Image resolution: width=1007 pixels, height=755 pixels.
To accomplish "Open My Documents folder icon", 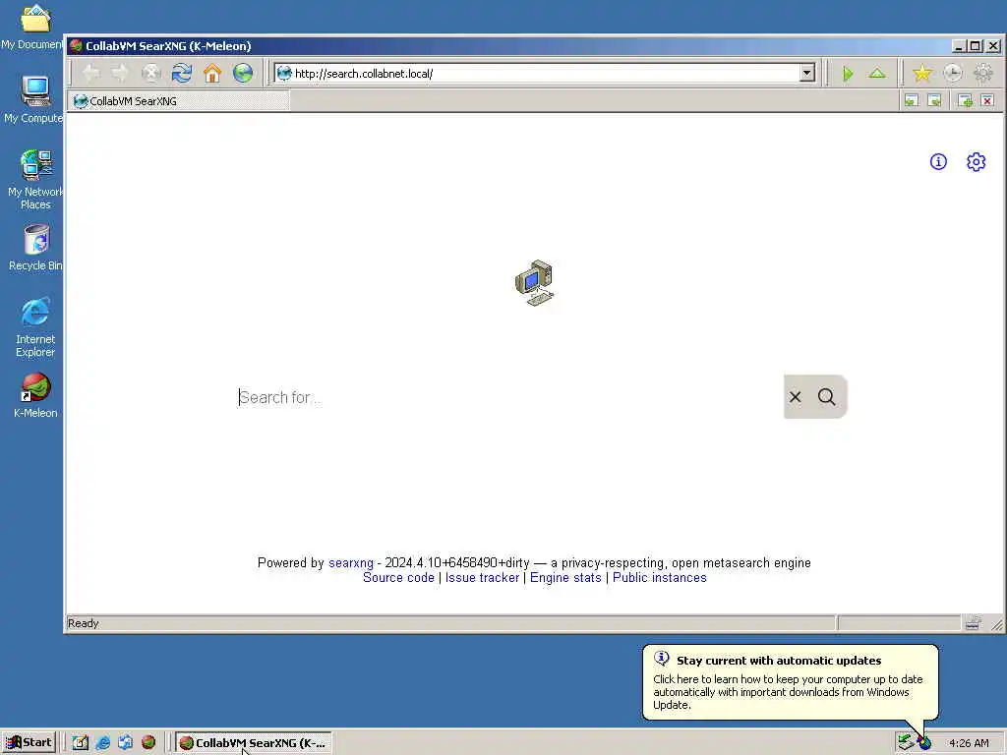I will [33, 27].
